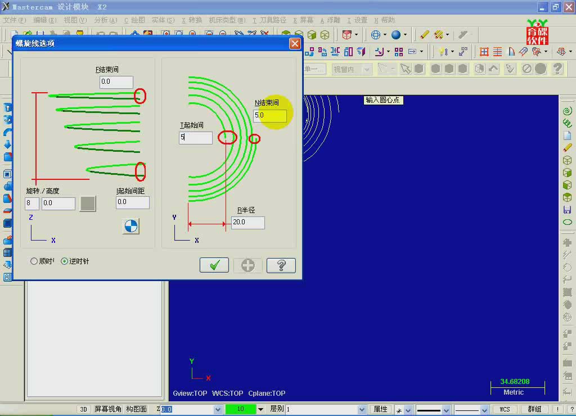Select the clockwise (顺时) radio button
Image resolution: width=576 pixels, height=416 pixels.
34,261
